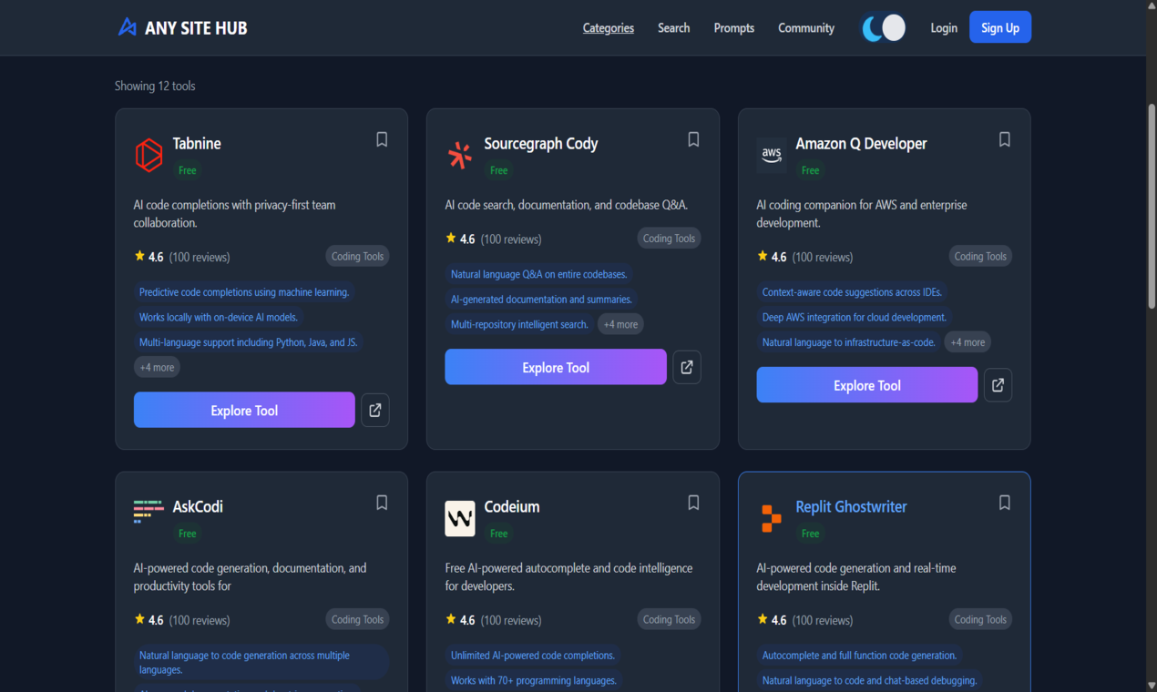Image resolution: width=1157 pixels, height=692 pixels.
Task: Open Tabnine via its external link icon
Action: [x=374, y=410]
